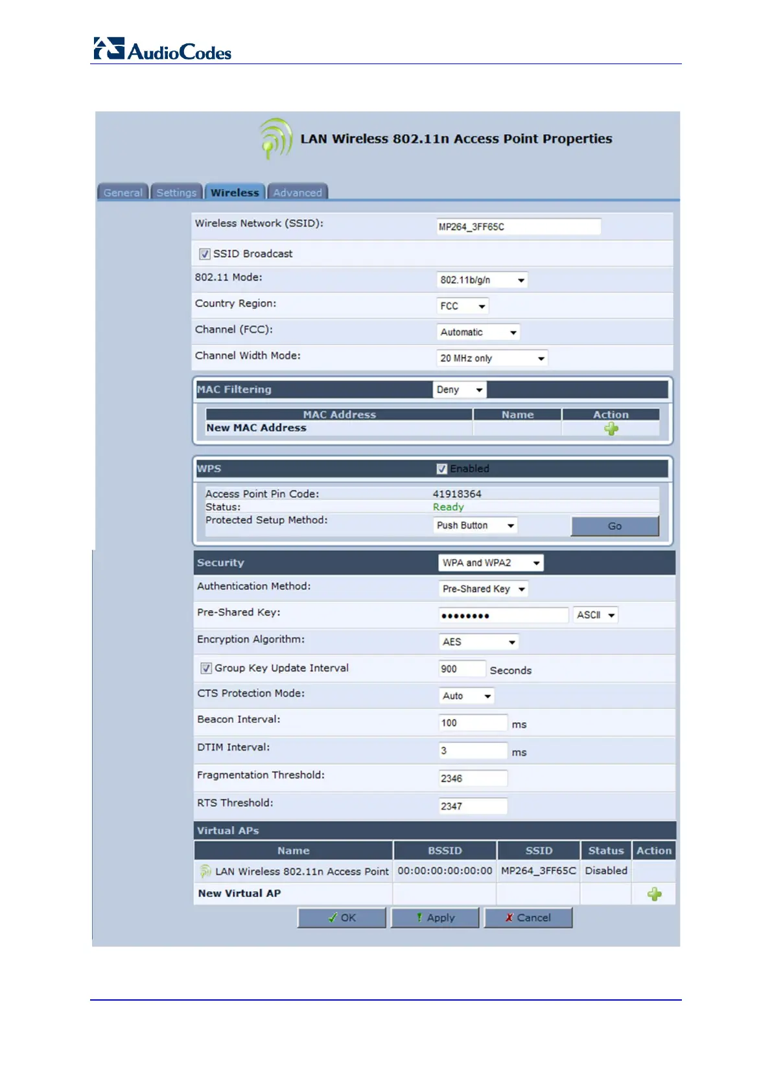
Task: Open the Country Region FCC dropdown
Action: [463, 306]
